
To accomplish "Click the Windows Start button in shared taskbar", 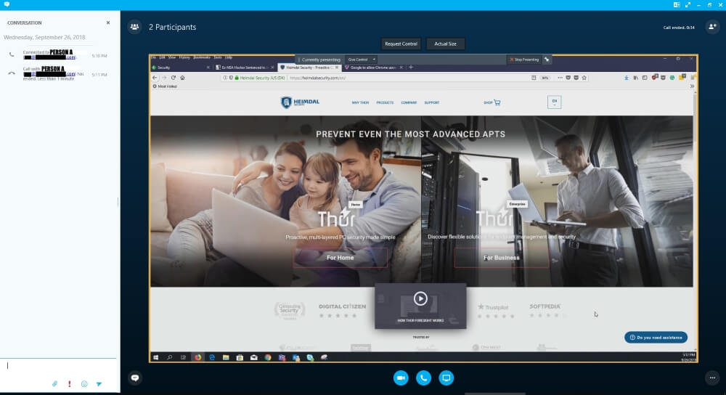I will click(156, 357).
